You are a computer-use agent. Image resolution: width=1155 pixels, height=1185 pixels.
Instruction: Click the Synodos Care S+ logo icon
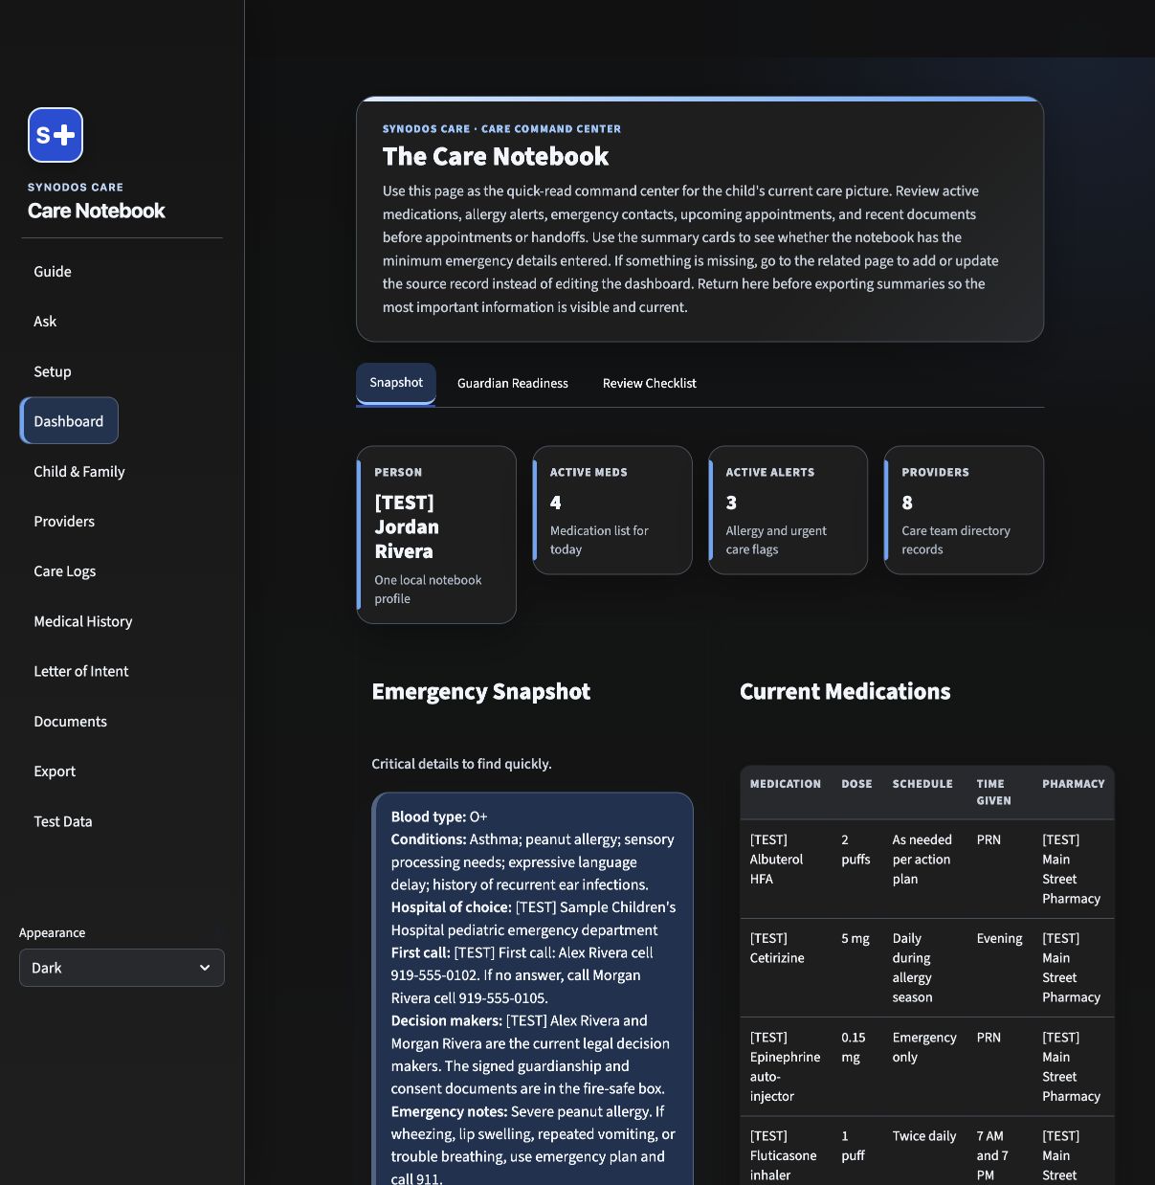click(56, 135)
